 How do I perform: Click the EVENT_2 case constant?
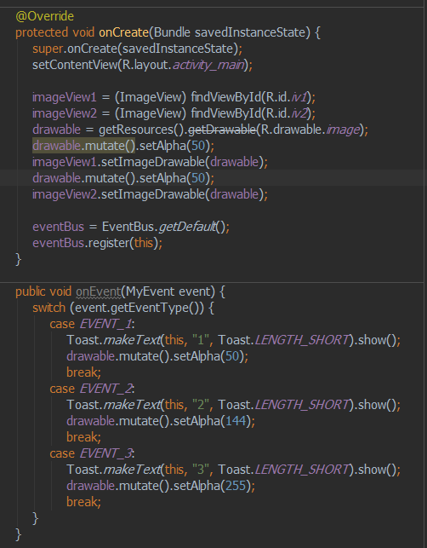[105, 389]
